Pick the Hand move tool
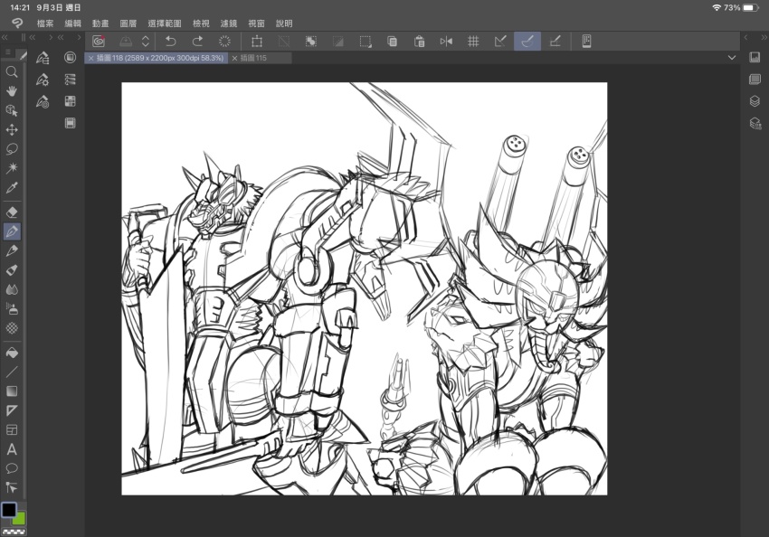 (12, 91)
